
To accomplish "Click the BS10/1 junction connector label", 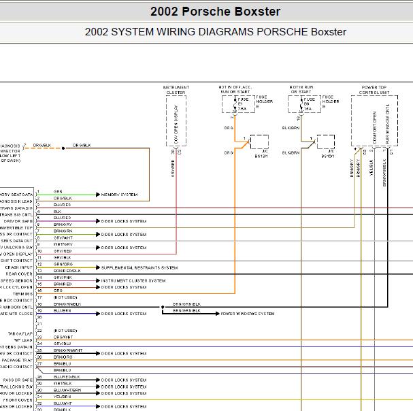I will [328, 157].
